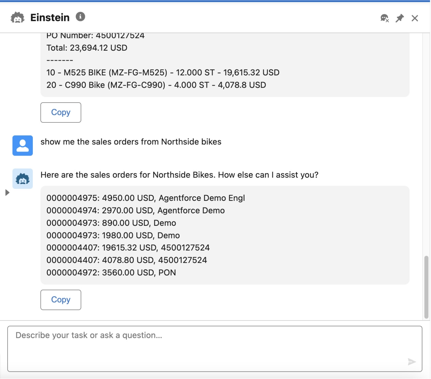Copy the Northside Bikes sales orders list
Viewport: 431px width, 379px height.
pos(61,300)
